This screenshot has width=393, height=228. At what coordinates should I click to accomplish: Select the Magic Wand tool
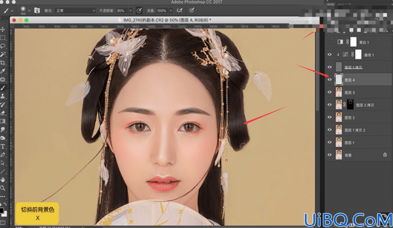(x=3, y=55)
